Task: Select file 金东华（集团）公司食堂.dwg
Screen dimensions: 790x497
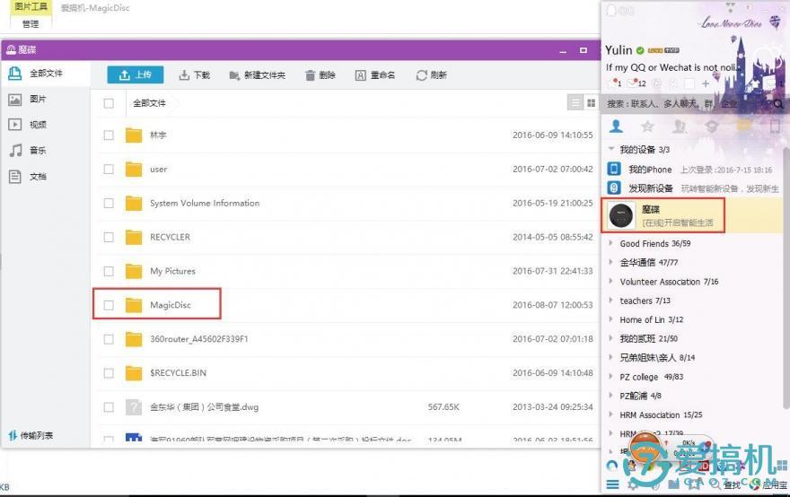Action: coord(204,407)
